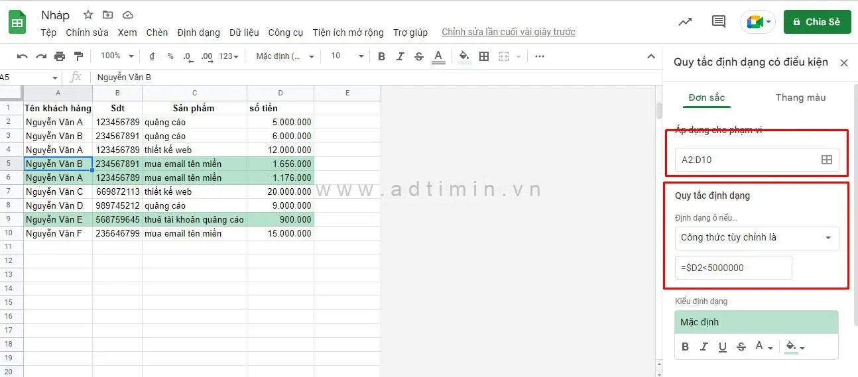Star the Nháp document

(88, 15)
